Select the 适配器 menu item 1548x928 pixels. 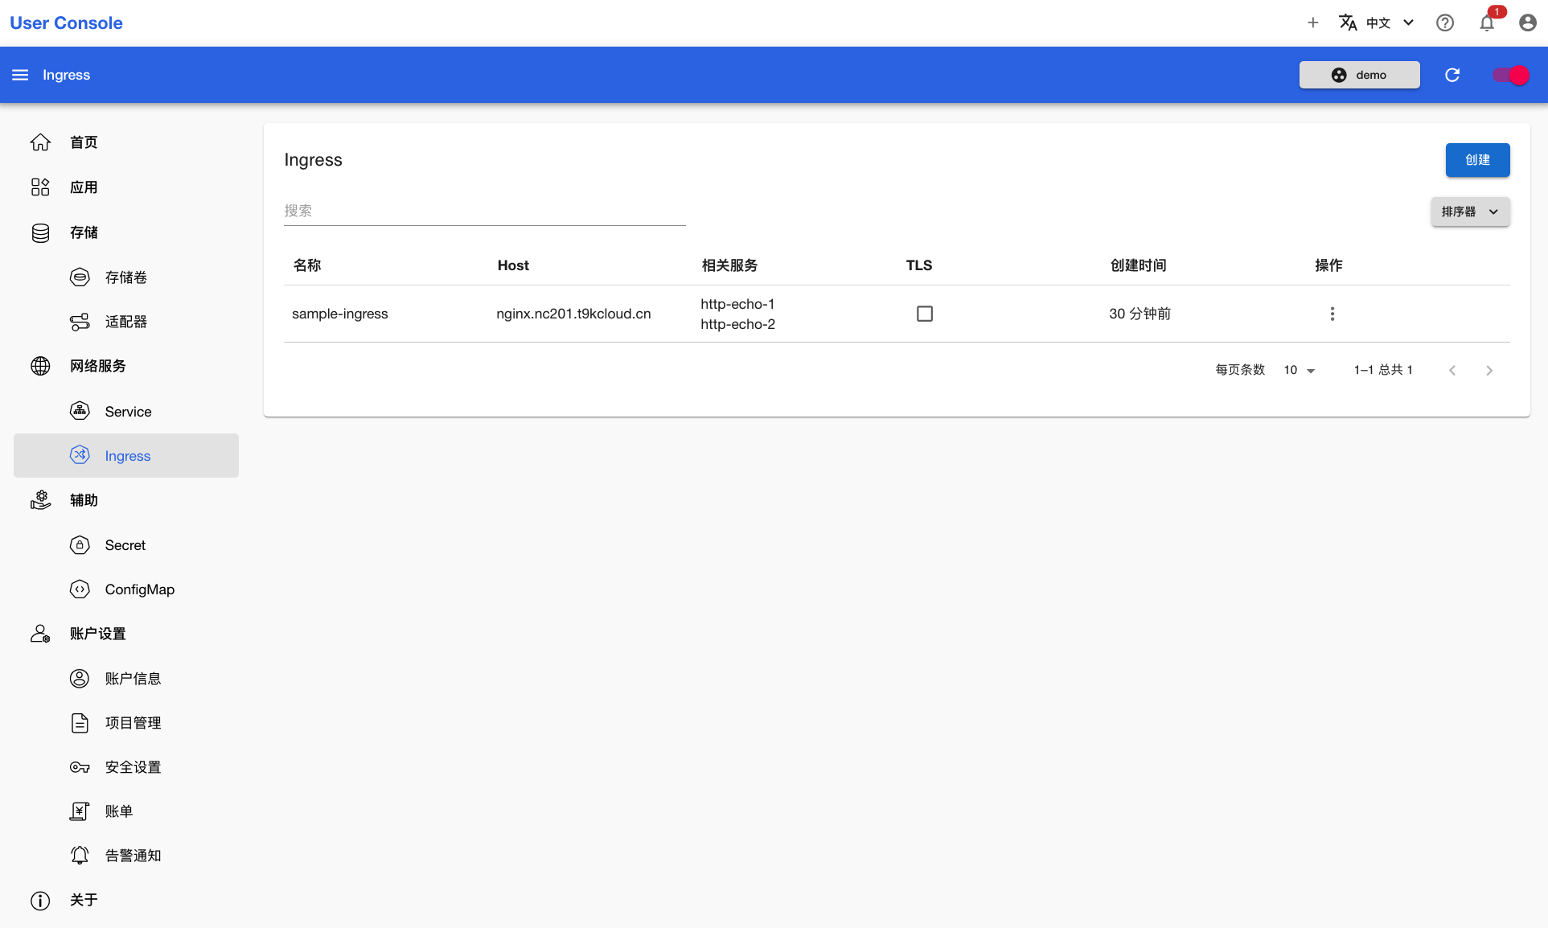pyautogui.click(x=126, y=322)
